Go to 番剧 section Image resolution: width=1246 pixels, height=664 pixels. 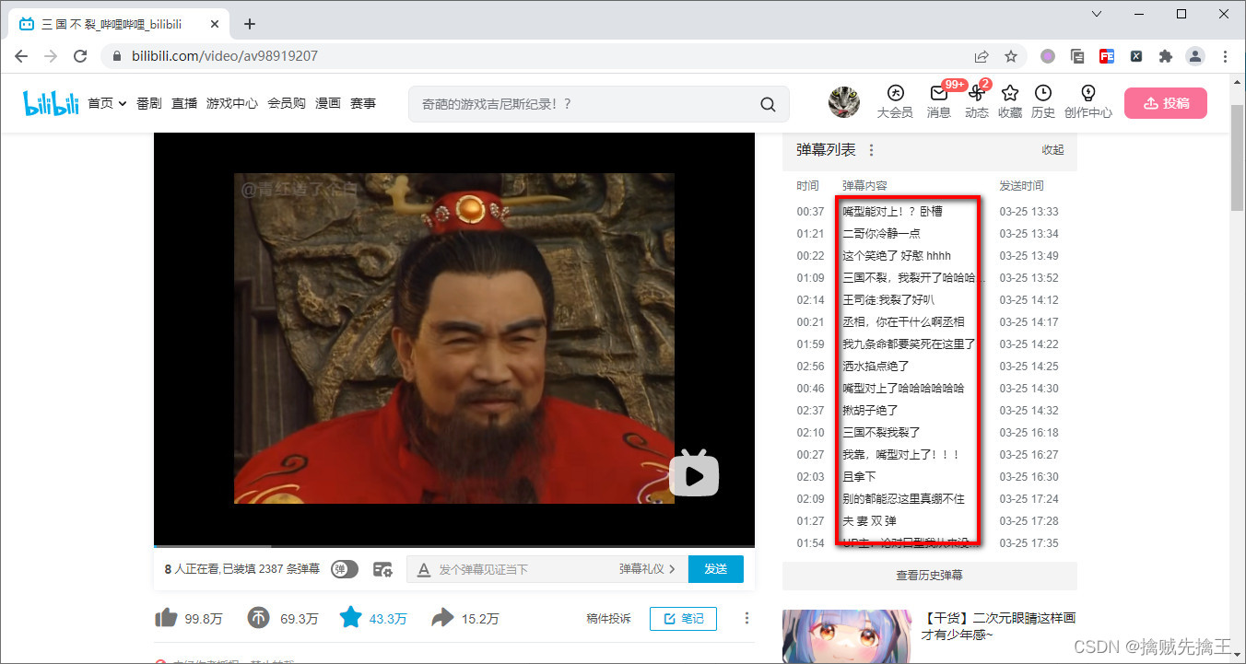(149, 103)
